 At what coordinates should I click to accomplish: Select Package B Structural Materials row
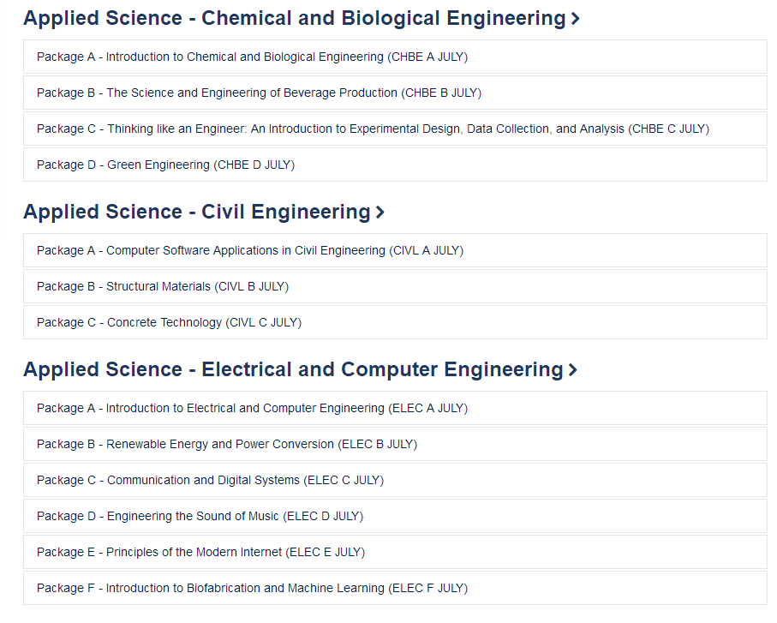point(395,286)
